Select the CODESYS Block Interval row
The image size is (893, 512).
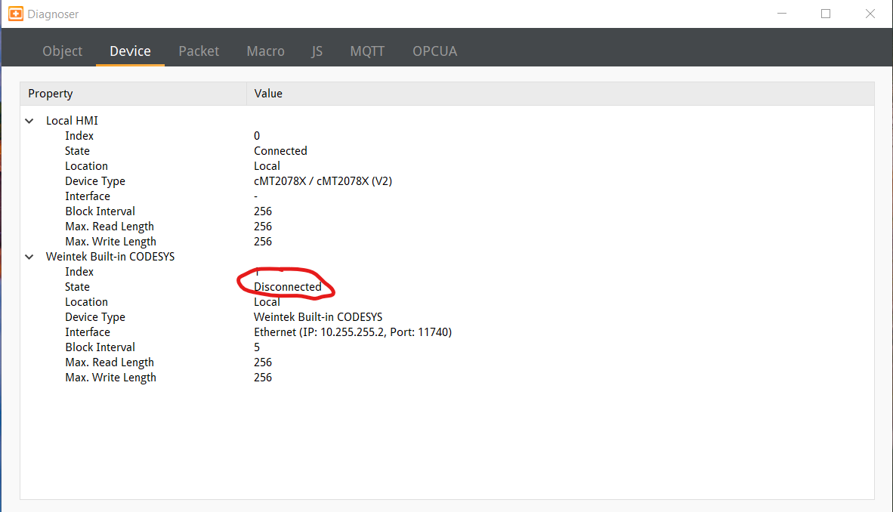100,347
